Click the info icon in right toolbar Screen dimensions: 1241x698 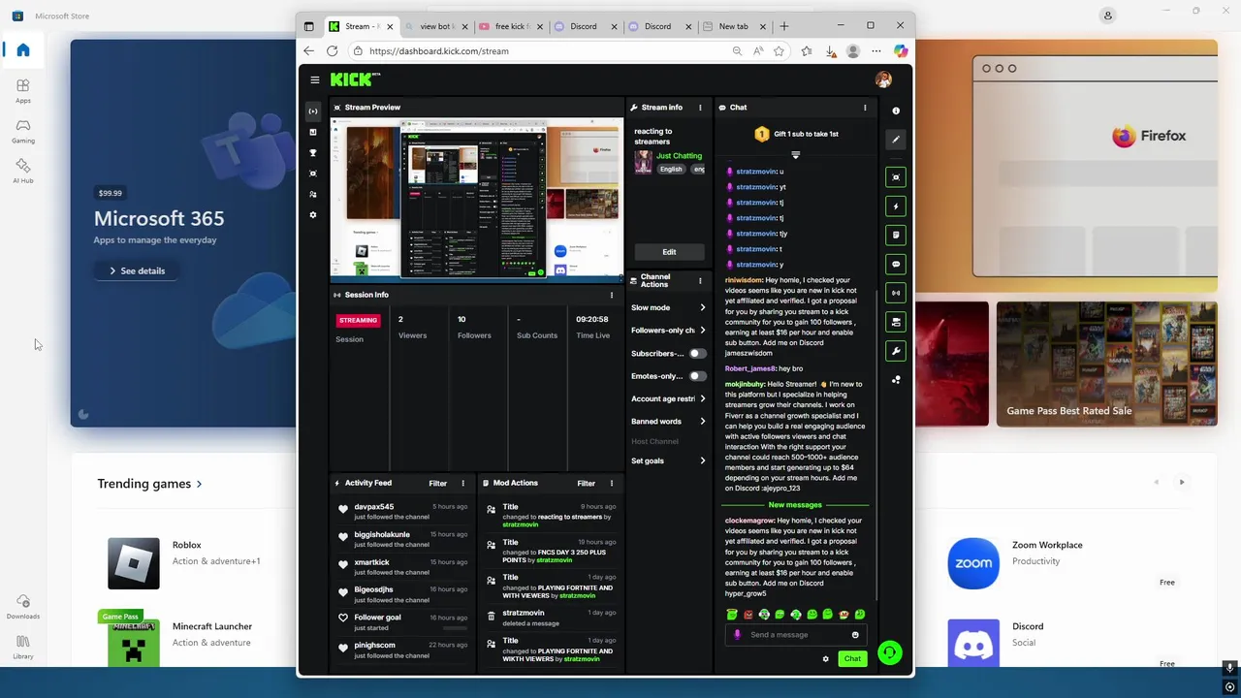896,111
